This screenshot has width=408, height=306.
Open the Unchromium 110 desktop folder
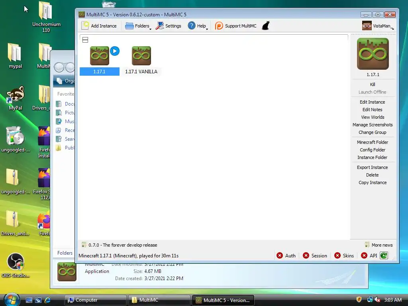(46, 17)
